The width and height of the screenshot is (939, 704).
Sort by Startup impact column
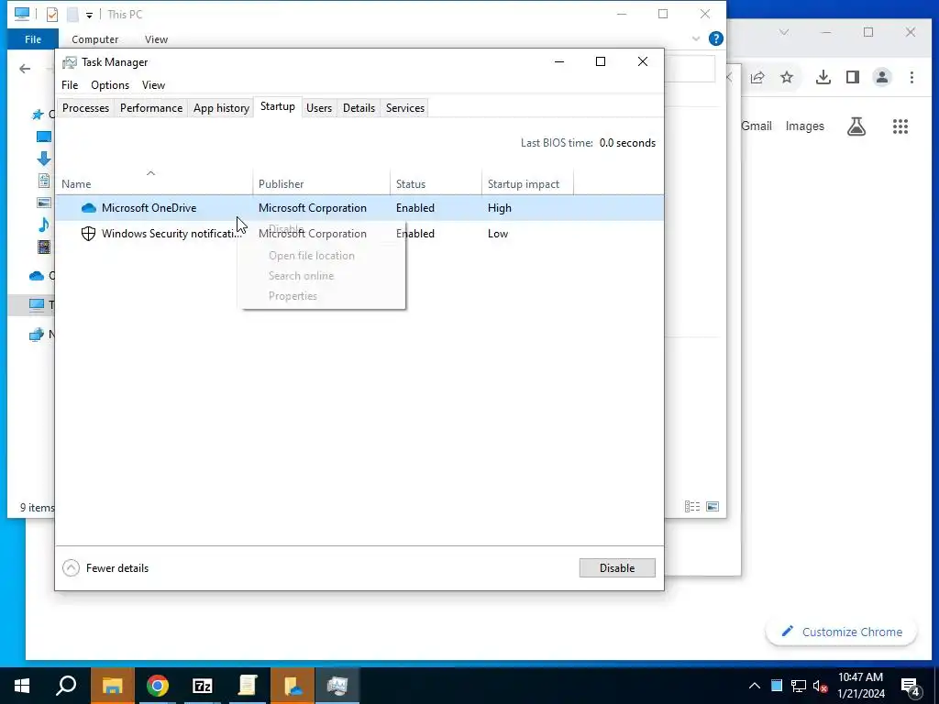527,183
